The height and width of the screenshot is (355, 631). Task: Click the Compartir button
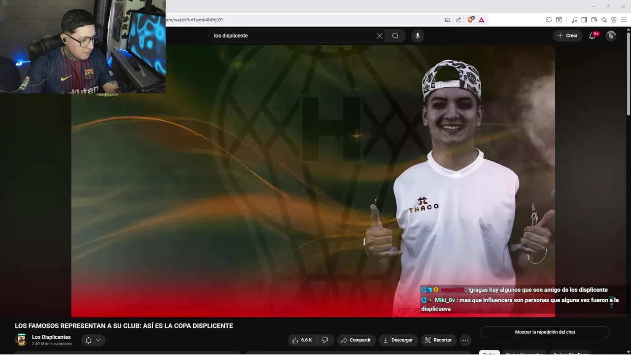[356, 340]
